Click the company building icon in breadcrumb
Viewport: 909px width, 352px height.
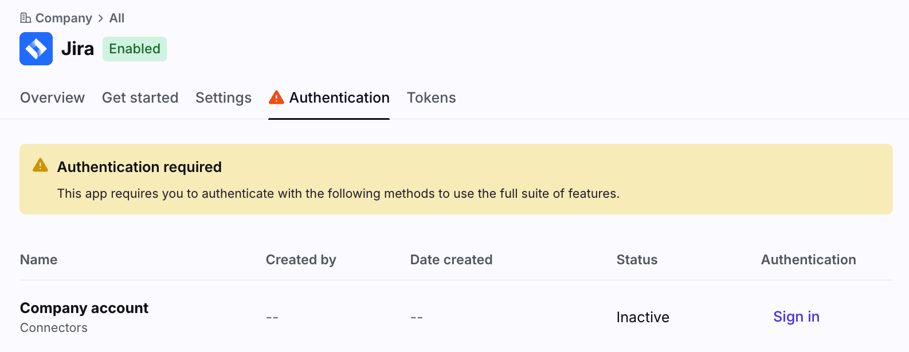point(25,18)
